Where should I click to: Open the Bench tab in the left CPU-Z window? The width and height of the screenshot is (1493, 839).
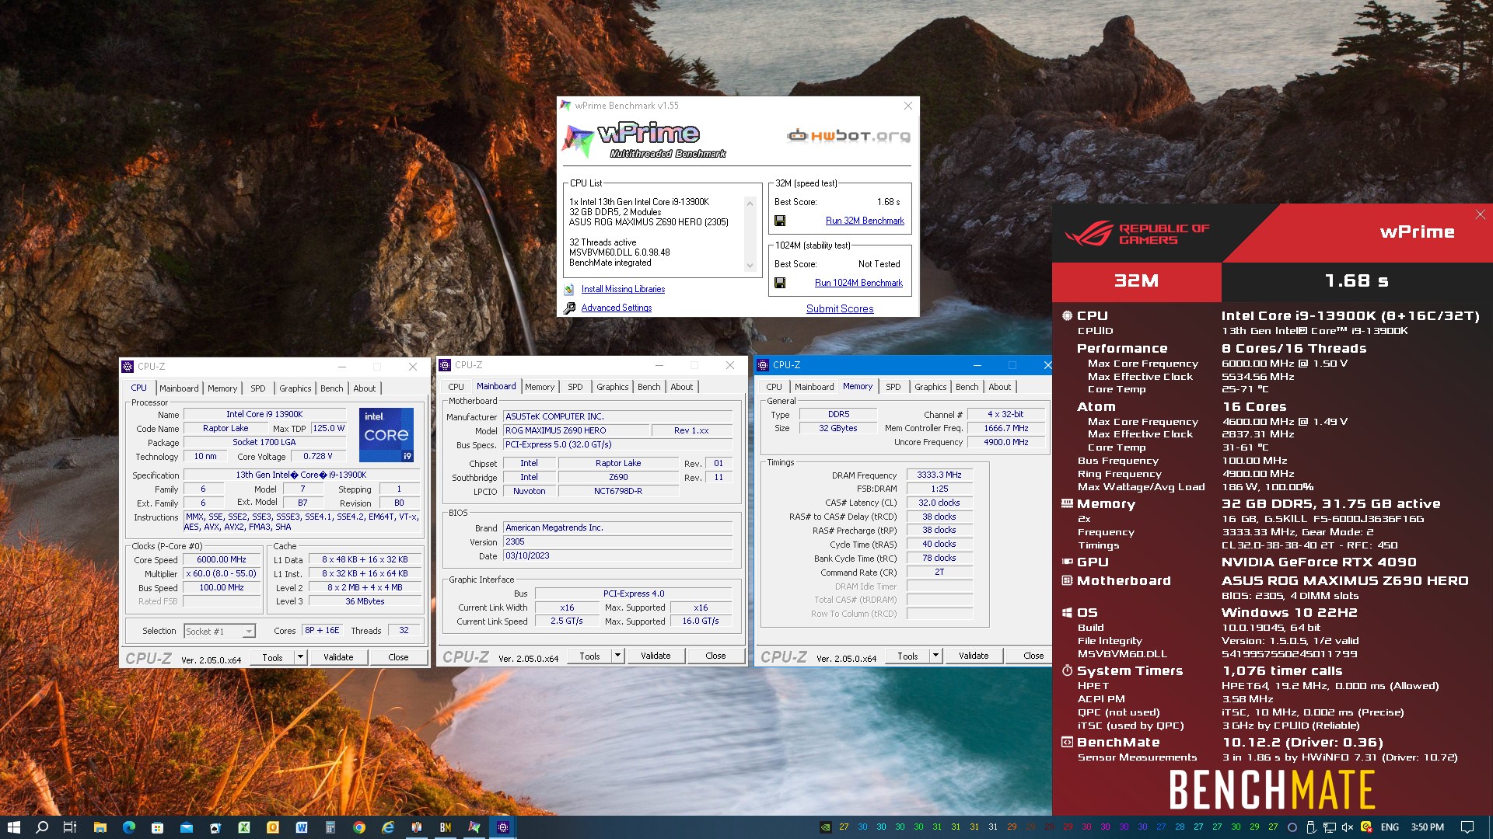332,388
